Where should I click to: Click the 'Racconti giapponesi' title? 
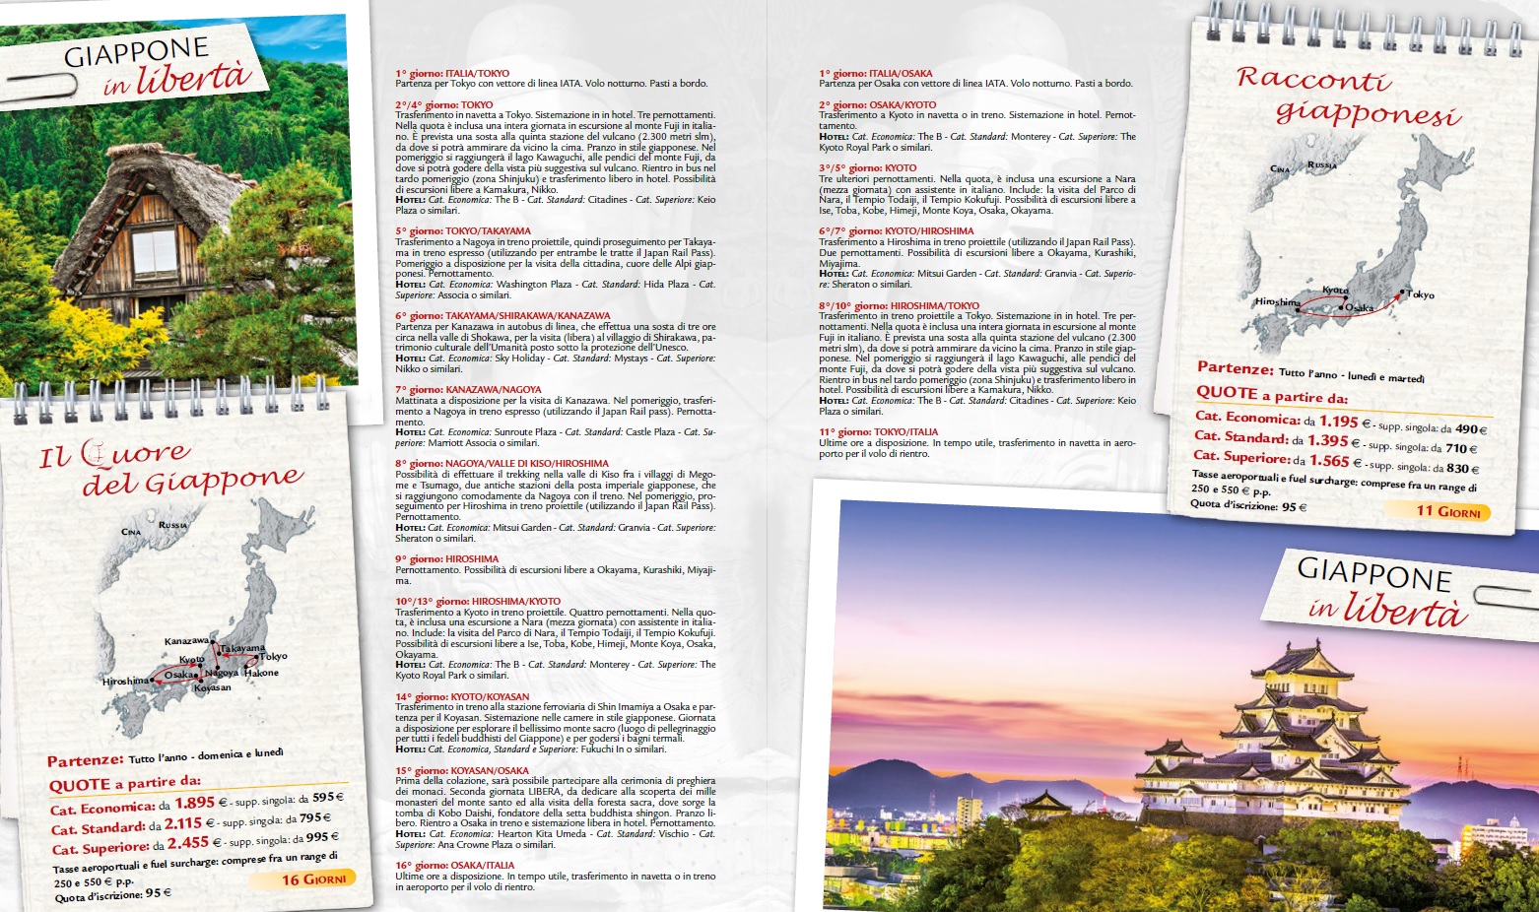(1348, 97)
